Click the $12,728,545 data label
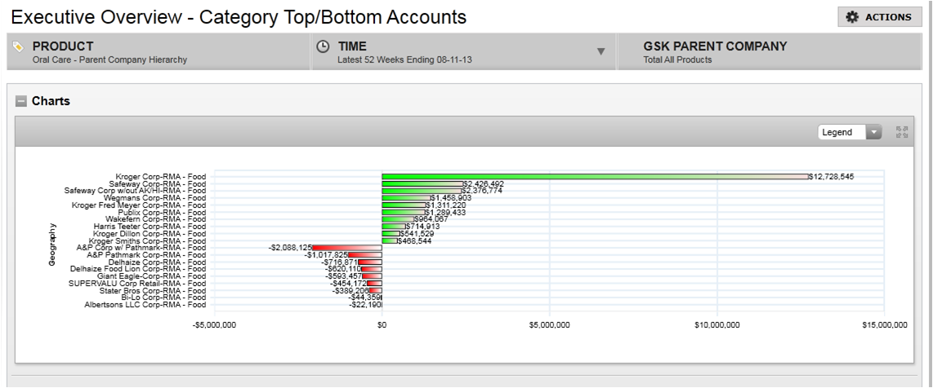Image resolution: width=933 pixels, height=388 pixels. tap(833, 176)
